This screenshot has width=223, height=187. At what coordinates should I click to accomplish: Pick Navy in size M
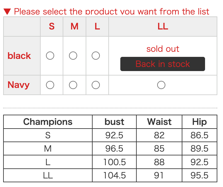(x=73, y=85)
